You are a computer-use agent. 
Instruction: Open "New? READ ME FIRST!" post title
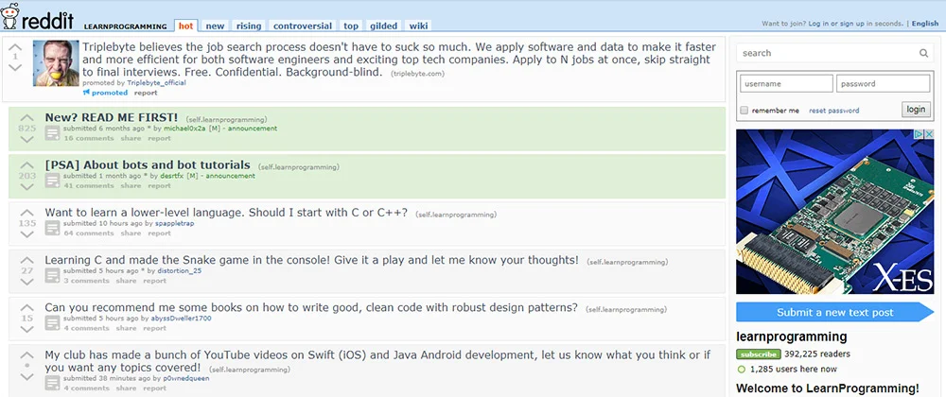(x=112, y=117)
